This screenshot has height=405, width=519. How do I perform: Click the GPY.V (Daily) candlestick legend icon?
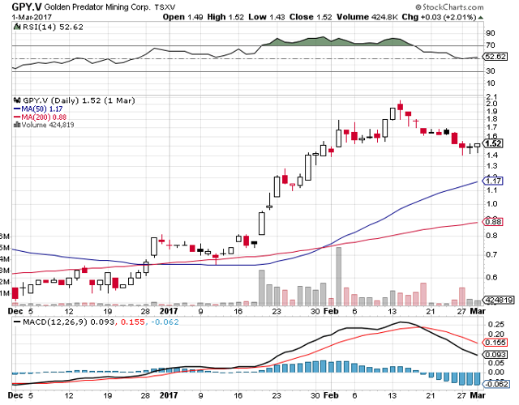(17, 100)
